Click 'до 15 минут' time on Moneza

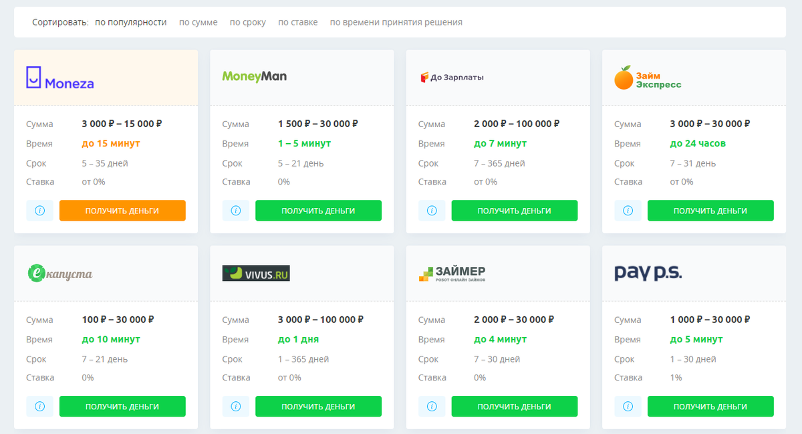(x=111, y=144)
